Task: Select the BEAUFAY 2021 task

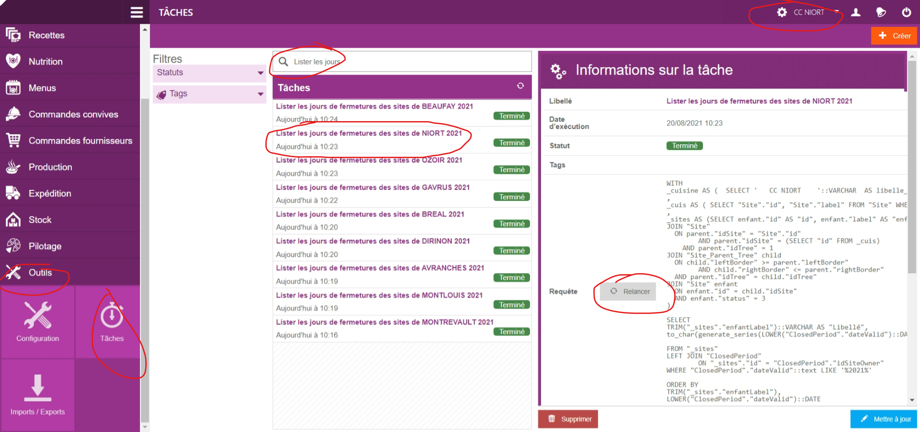Action: coord(402,113)
